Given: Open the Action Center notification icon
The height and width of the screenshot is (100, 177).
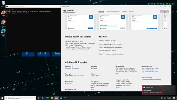Looking at the screenshot, I should (x=174, y=98).
